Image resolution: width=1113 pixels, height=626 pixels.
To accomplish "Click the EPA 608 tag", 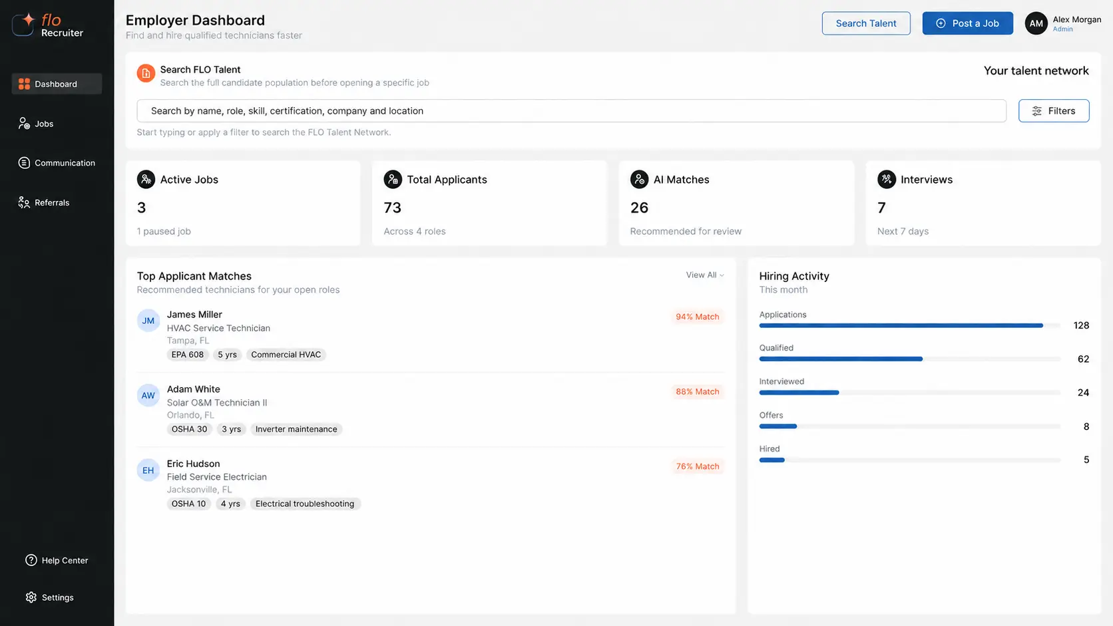I will [x=188, y=355].
